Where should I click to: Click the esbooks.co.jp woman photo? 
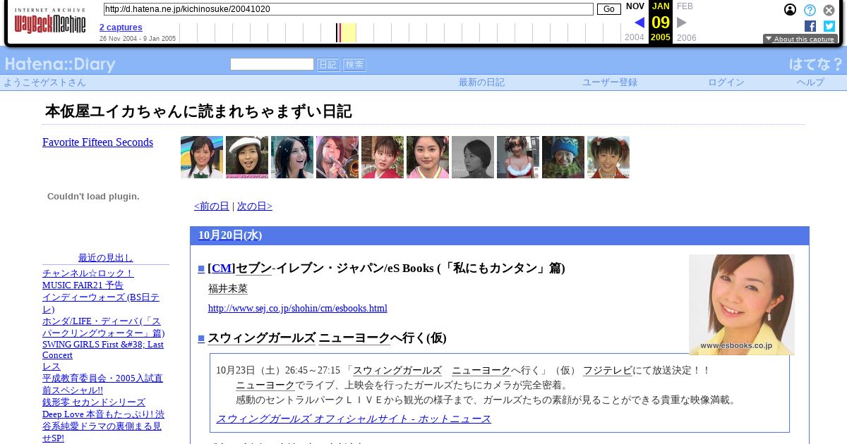point(742,304)
